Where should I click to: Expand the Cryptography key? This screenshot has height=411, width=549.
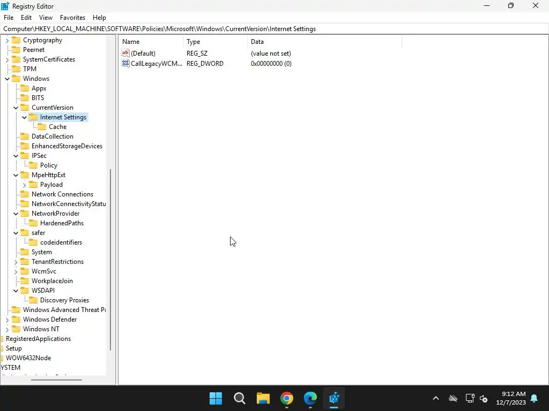pos(8,41)
